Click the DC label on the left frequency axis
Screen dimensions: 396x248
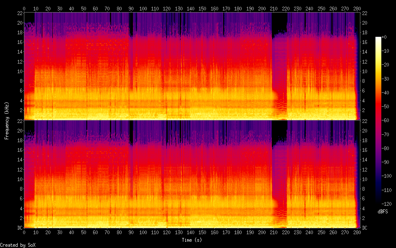18,228
